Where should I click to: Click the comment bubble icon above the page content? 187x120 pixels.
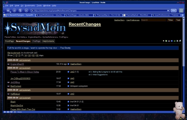tap(164, 41)
